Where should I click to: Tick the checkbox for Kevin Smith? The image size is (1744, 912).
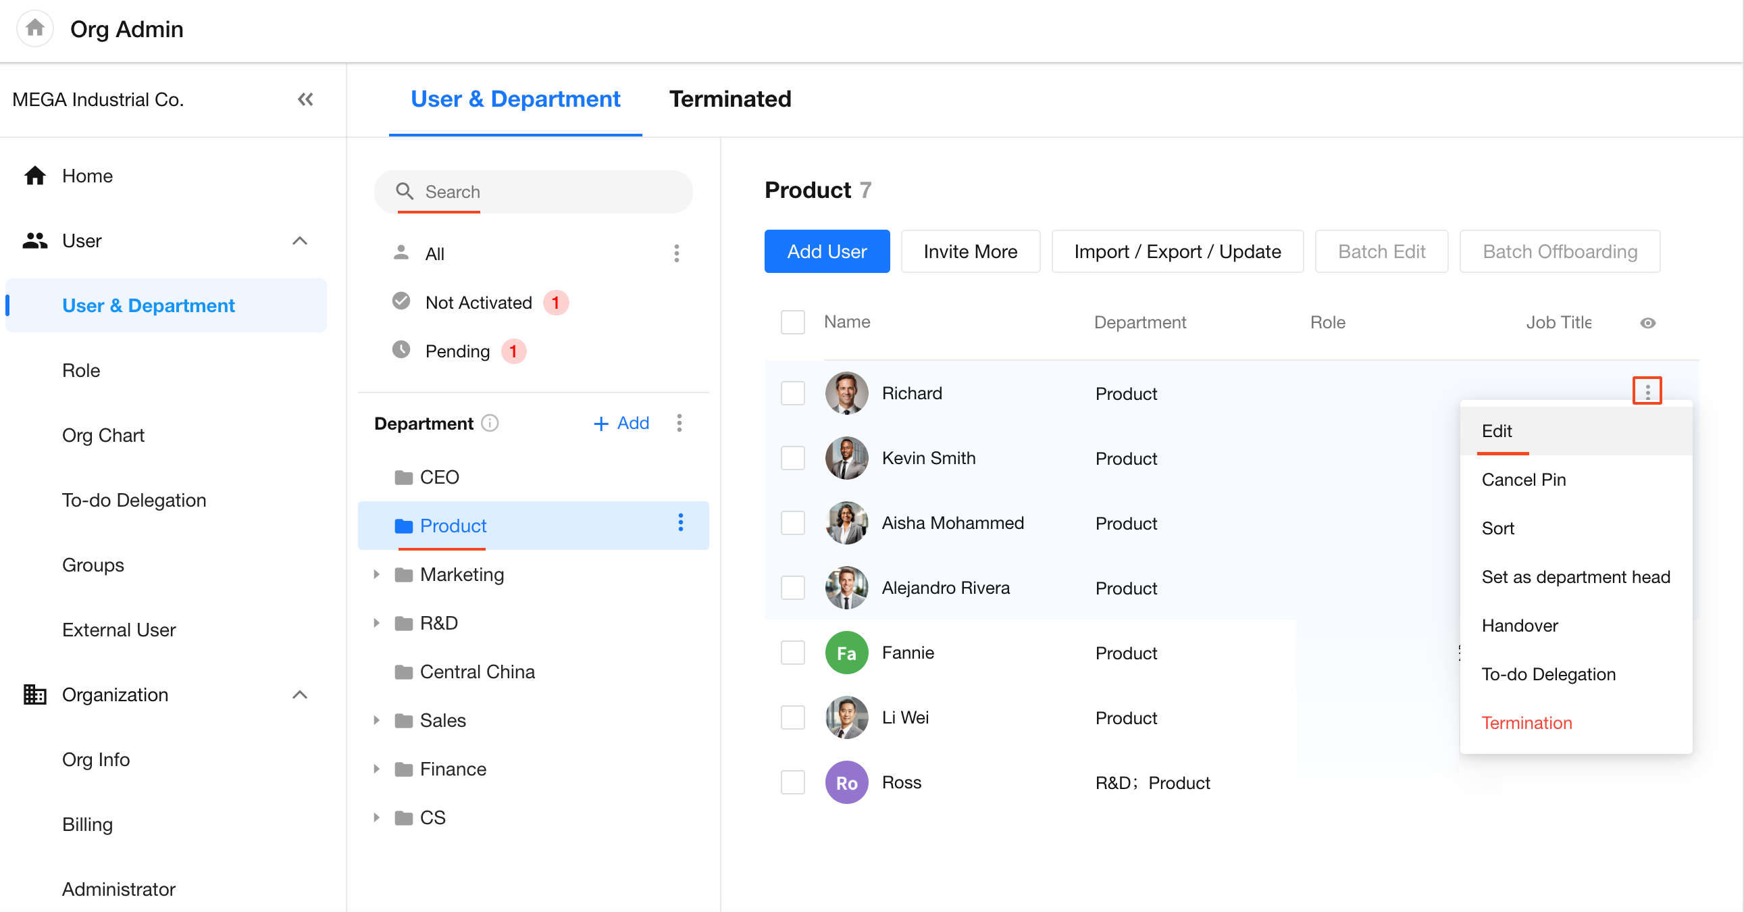792,459
